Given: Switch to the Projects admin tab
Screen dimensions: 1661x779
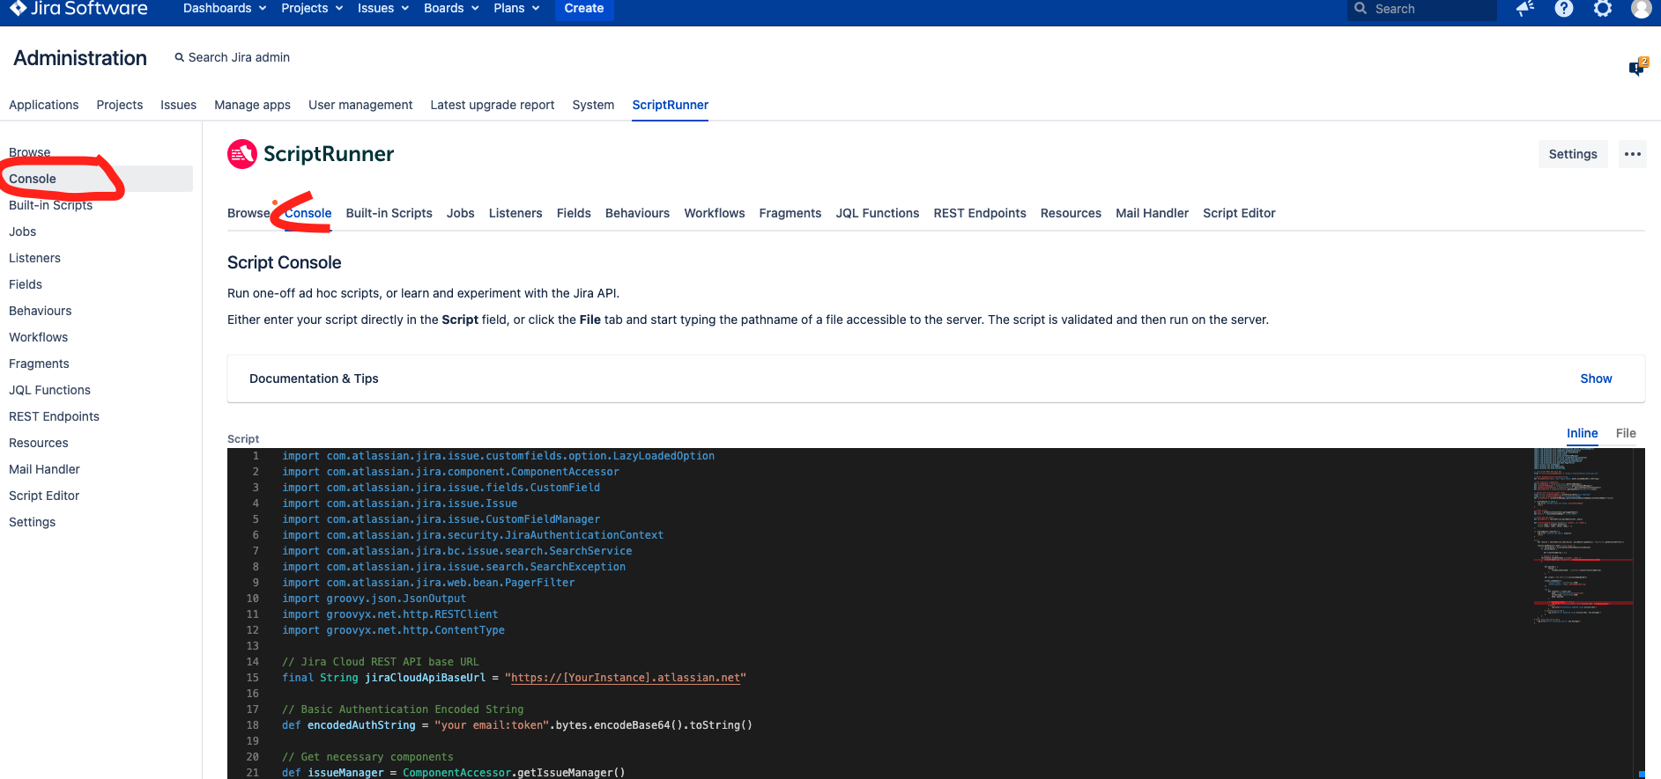Looking at the screenshot, I should (120, 105).
